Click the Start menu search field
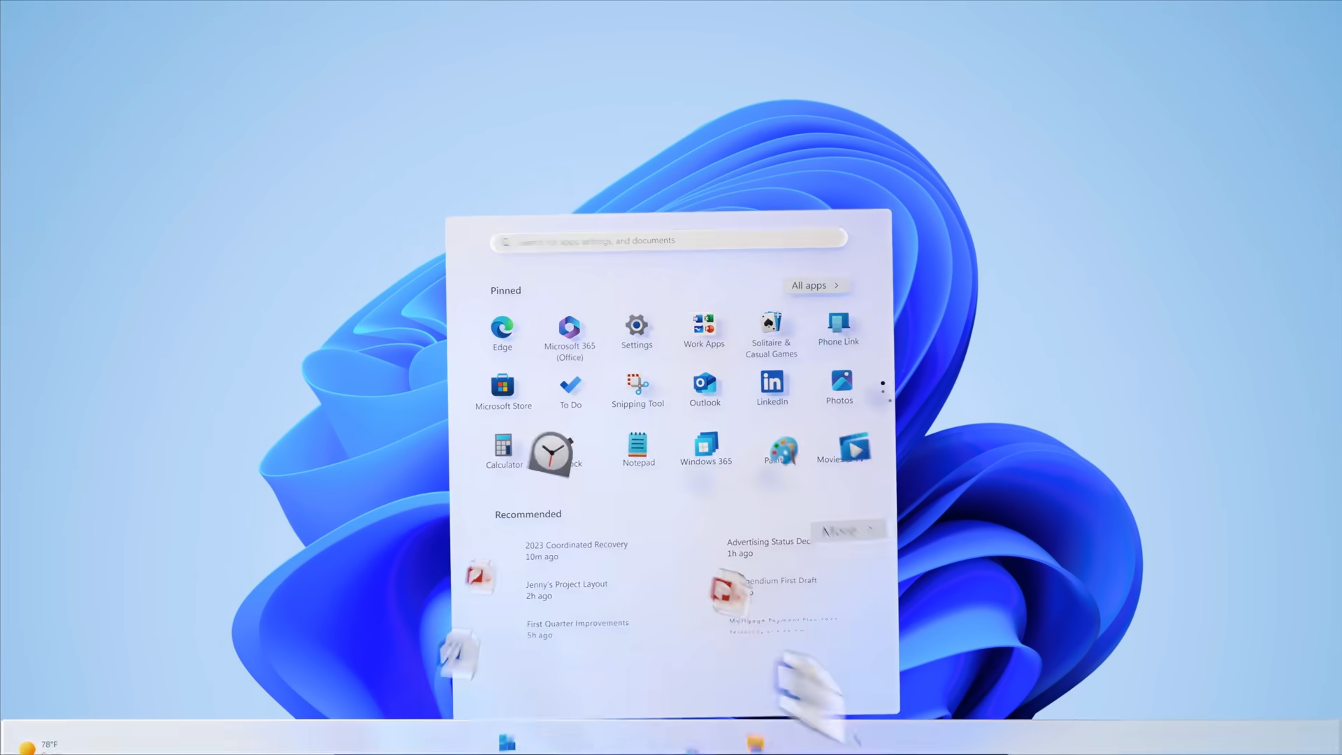 668,240
